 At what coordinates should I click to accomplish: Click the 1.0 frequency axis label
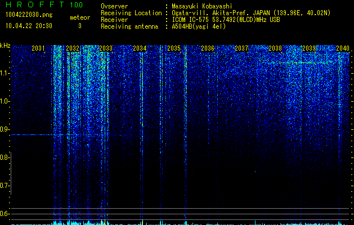click(x=4, y=101)
